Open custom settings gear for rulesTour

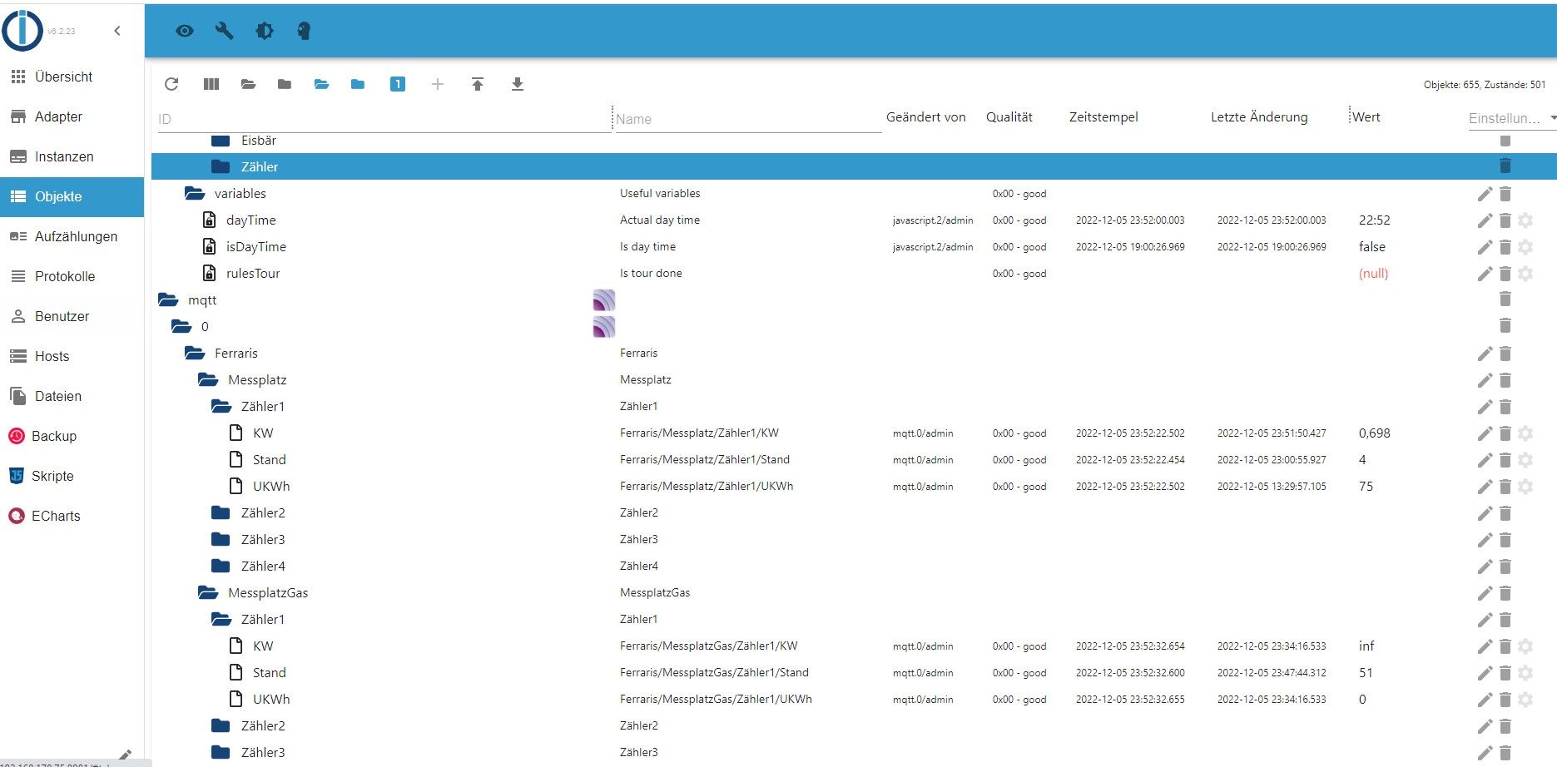pos(1525,274)
